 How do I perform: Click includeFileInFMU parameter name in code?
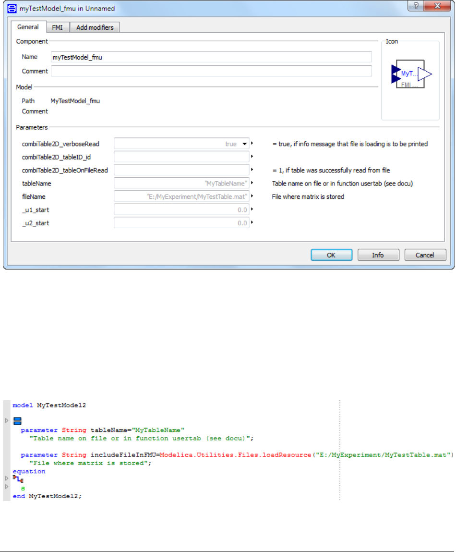[x=123, y=455]
